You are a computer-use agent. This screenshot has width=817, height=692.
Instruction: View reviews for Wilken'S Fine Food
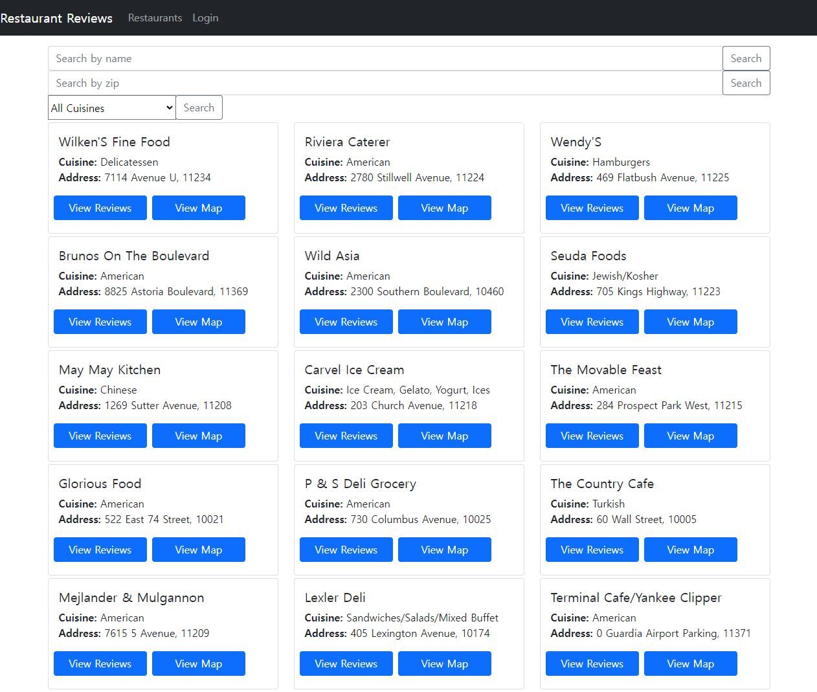tap(100, 208)
